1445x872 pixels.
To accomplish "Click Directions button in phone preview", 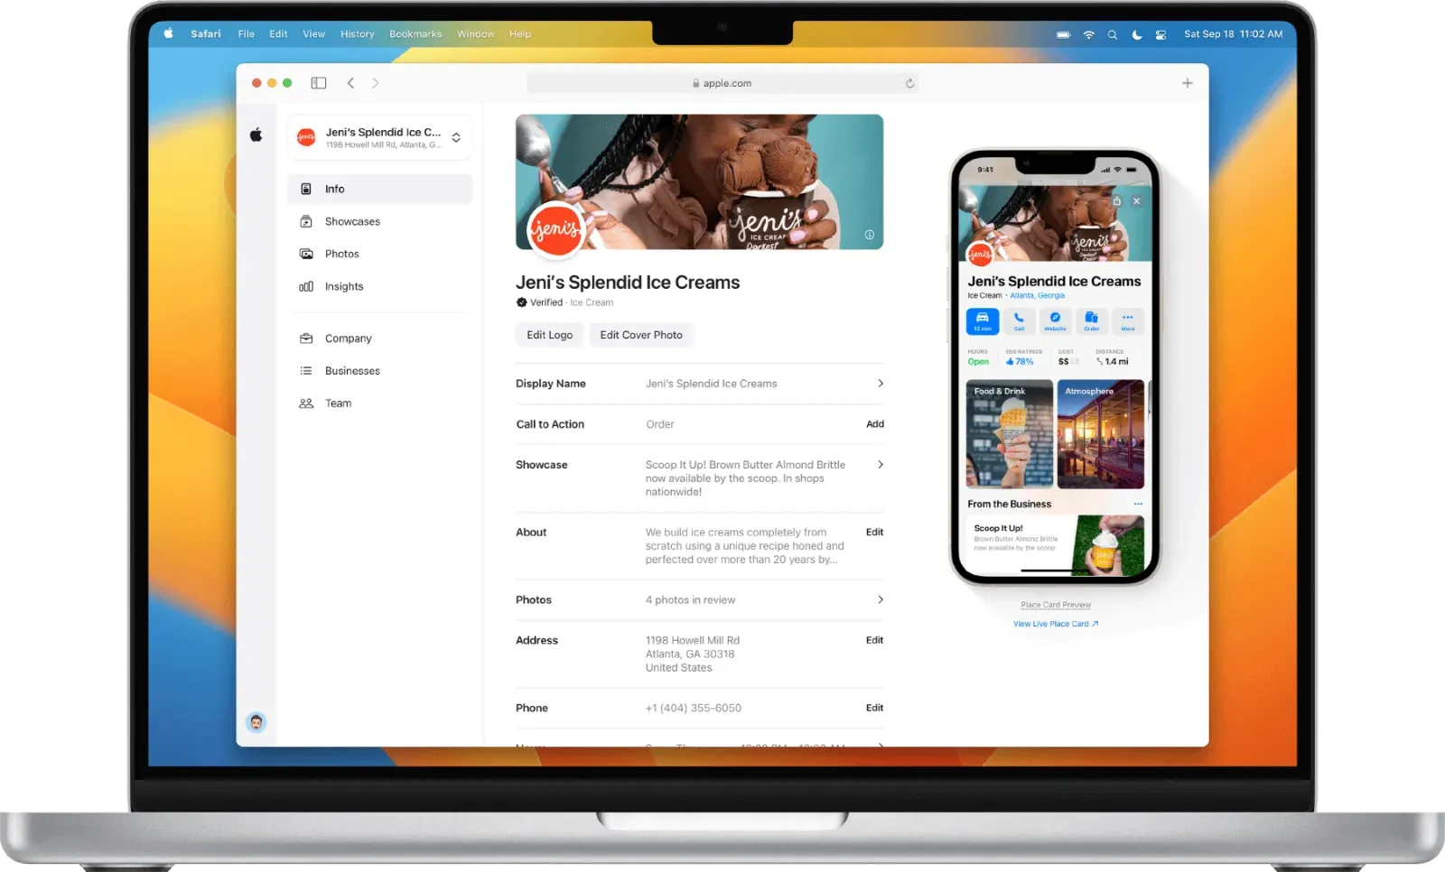I will 983,321.
